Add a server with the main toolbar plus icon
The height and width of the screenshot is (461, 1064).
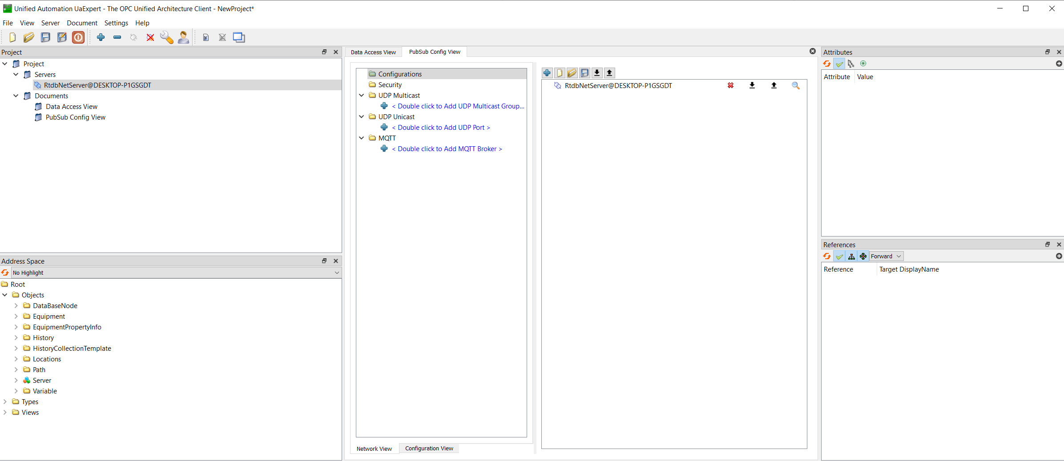pyautogui.click(x=101, y=37)
